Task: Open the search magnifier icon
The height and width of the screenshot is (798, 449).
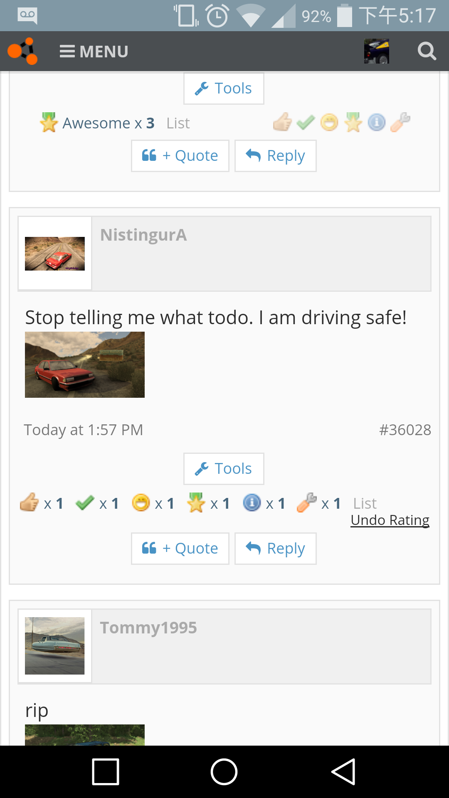Action: click(x=427, y=51)
